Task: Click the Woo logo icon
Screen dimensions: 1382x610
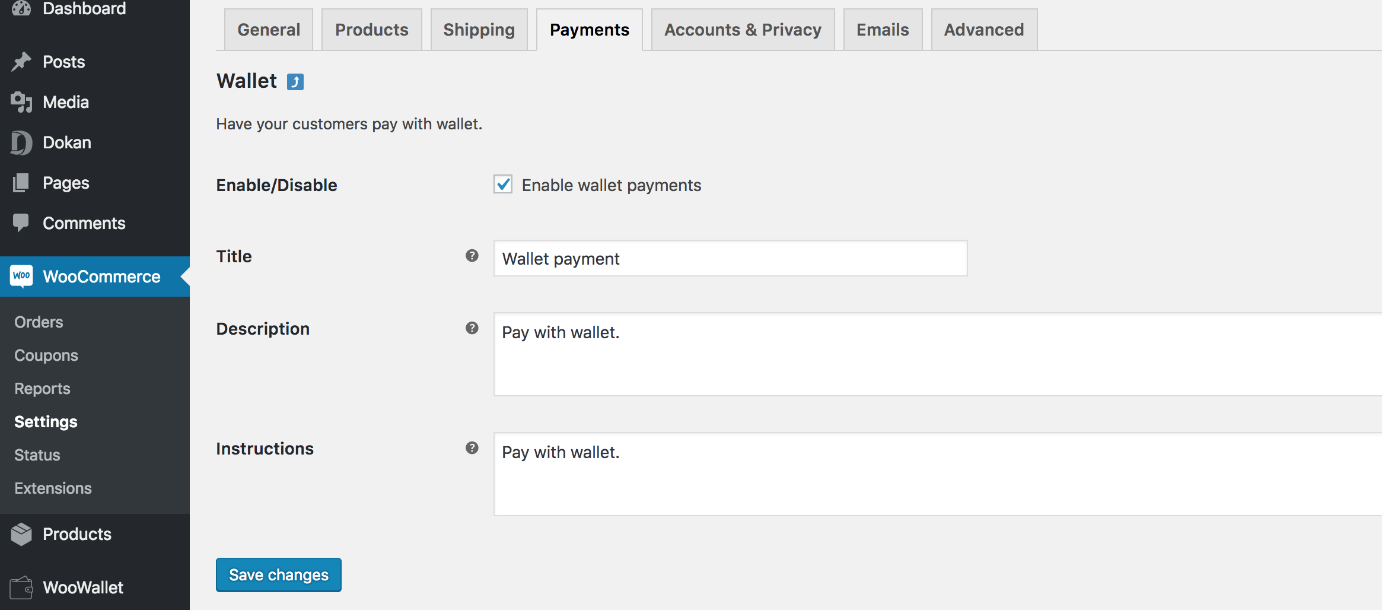Action: [21, 276]
